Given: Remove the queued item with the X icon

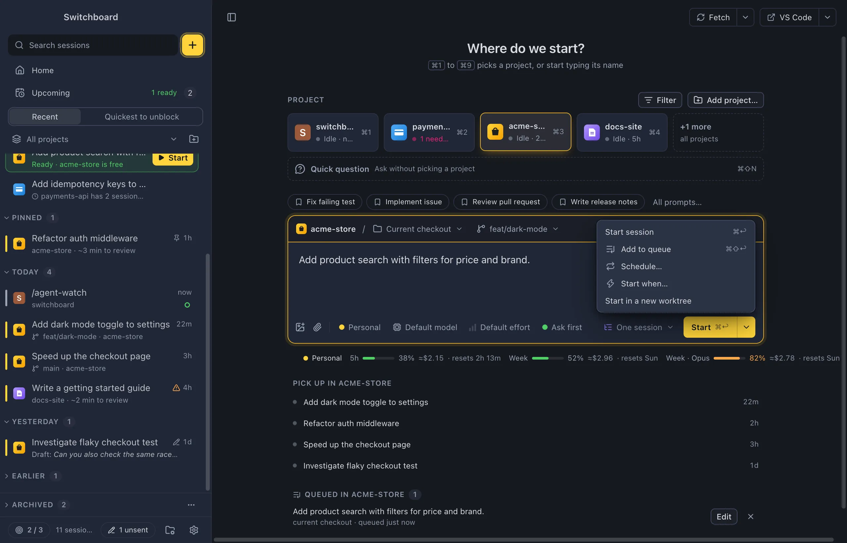Looking at the screenshot, I should [x=751, y=517].
